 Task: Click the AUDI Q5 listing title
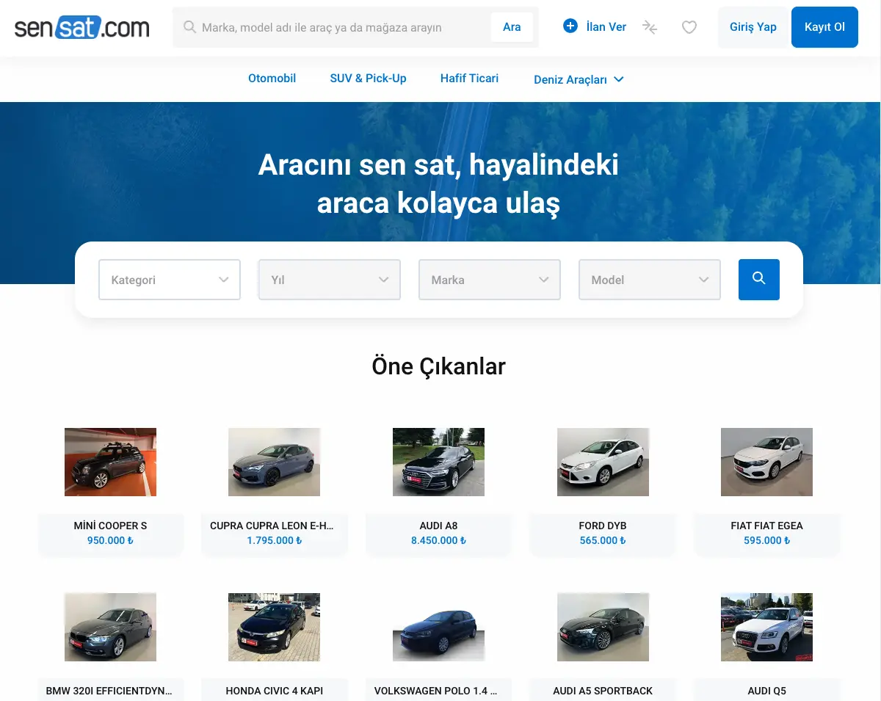click(x=766, y=691)
